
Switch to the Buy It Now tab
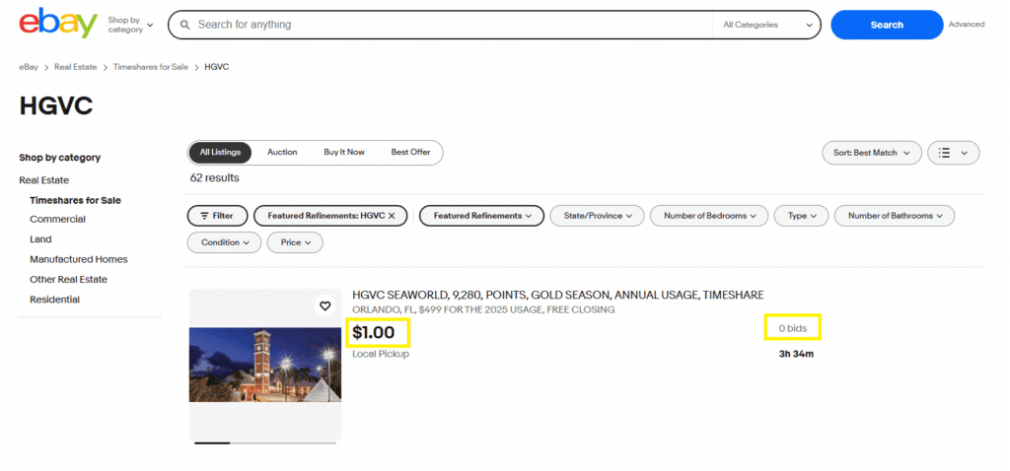tap(344, 153)
